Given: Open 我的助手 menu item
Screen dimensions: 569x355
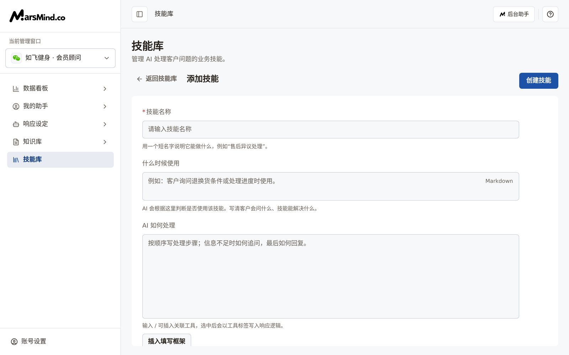Looking at the screenshot, I should [x=60, y=106].
